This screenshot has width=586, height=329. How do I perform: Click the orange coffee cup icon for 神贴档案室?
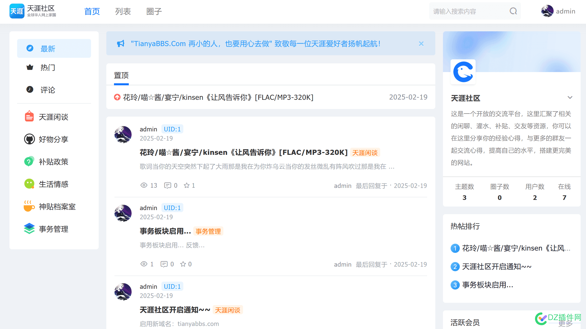pos(29,206)
